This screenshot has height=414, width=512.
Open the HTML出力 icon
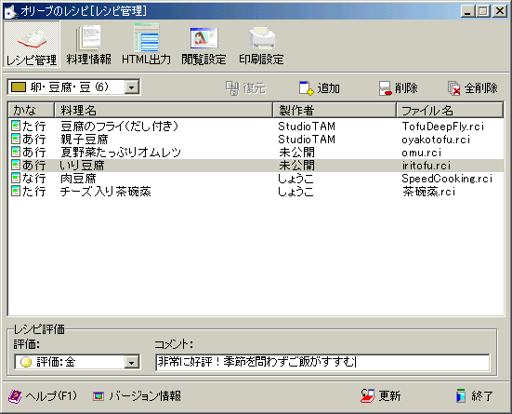(x=146, y=37)
